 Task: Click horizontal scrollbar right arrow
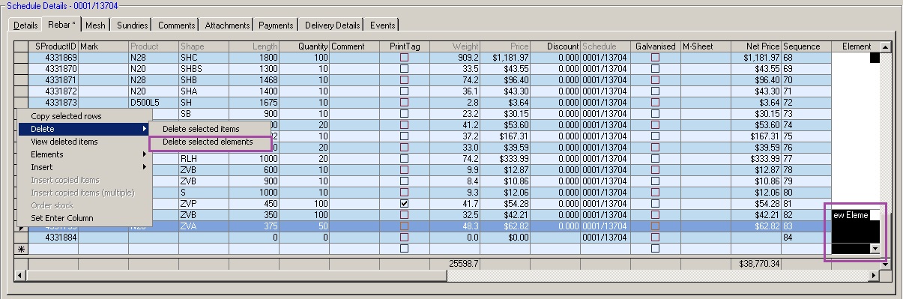tap(874, 276)
